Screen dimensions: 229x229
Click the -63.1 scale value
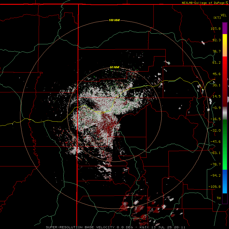pos(216,153)
